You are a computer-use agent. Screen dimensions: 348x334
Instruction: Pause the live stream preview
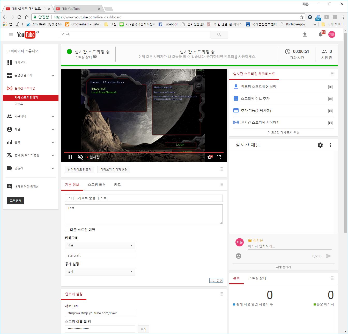tap(70, 157)
